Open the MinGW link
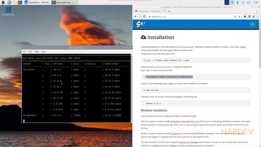 click(173, 146)
